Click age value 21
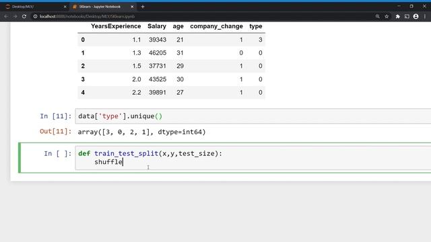431x242 pixels. point(180,40)
